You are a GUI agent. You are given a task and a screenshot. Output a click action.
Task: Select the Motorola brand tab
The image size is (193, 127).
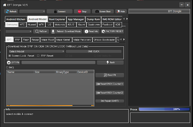click(60, 25)
